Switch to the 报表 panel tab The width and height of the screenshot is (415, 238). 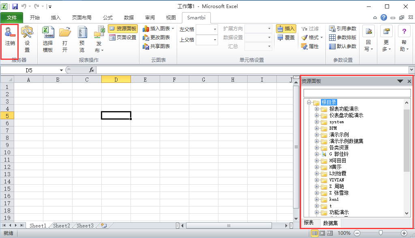click(308, 223)
